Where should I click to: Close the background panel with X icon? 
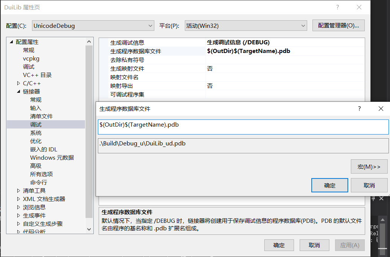381,198
